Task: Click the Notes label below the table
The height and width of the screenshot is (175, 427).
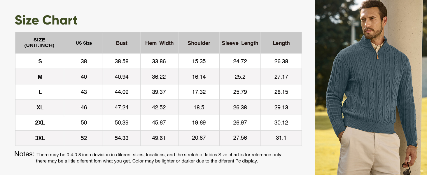Action: pyautogui.click(x=24, y=154)
